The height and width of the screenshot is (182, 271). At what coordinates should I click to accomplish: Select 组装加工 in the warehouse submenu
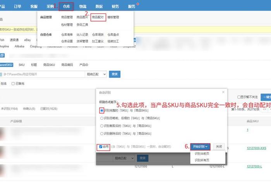[x=113, y=41]
